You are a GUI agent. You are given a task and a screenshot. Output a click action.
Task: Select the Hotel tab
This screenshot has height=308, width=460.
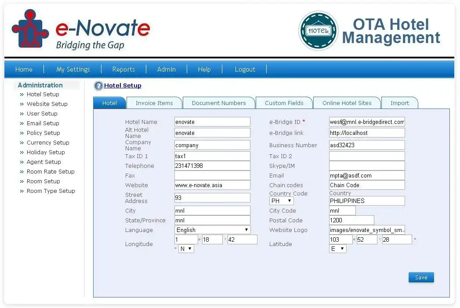(109, 103)
